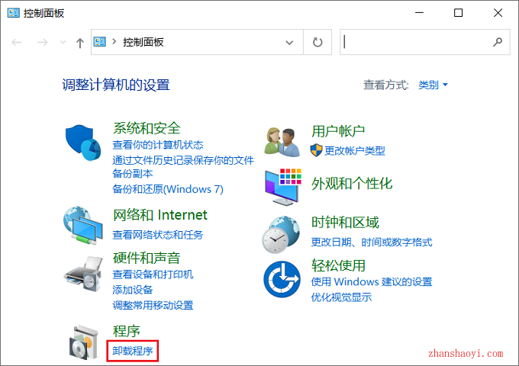Open 备份和还原(Windows 7) link
The width and height of the screenshot is (519, 366).
coord(168,189)
